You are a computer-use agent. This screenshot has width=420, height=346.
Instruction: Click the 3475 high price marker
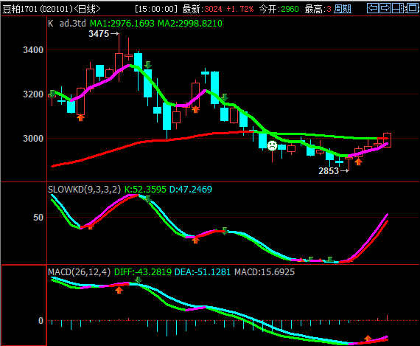(x=104, y=34)
